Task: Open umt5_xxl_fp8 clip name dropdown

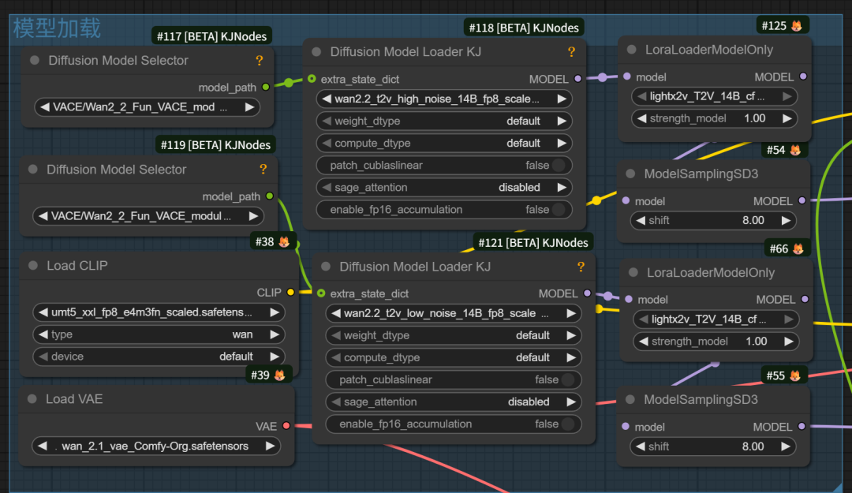Action: [159, 312]
